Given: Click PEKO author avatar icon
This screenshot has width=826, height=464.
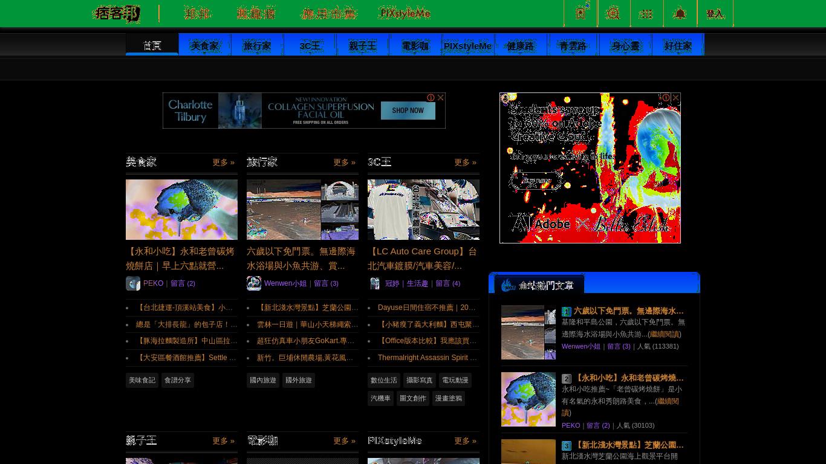Looking at the screenshot, I should (x=133, y=283).
